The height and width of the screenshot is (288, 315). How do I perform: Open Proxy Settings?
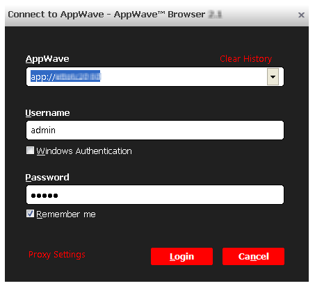[57, 255]
